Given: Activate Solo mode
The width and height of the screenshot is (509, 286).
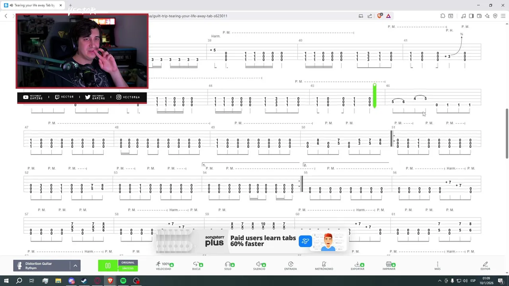Looking at the screenshot, I should (228, 266).
